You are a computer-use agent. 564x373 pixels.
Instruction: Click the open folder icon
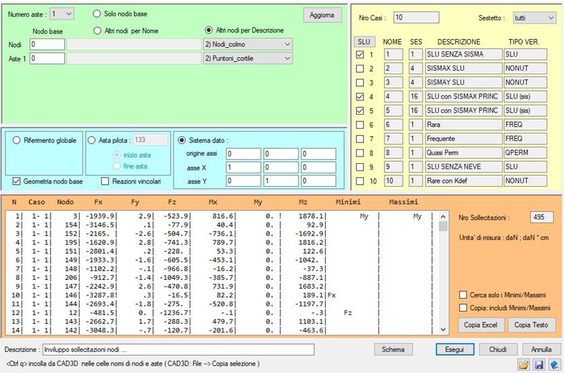click(524, 364)
